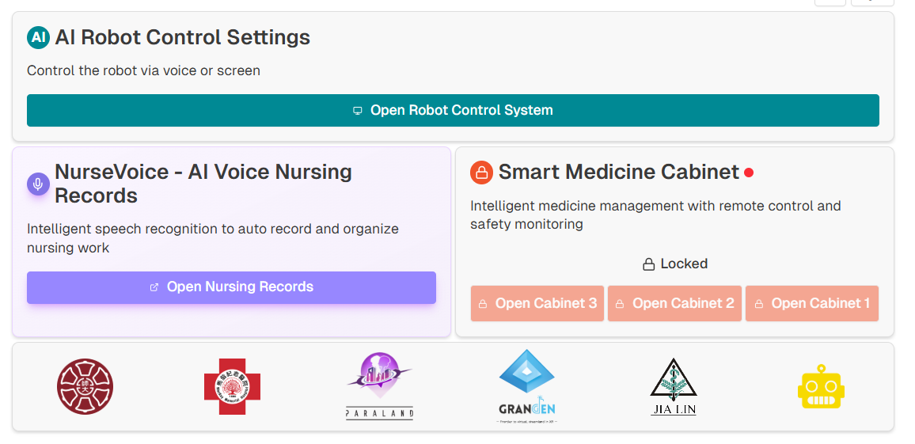The image size is (915, 444).
Task: Open Robot Control System
Action: (453, 110)
